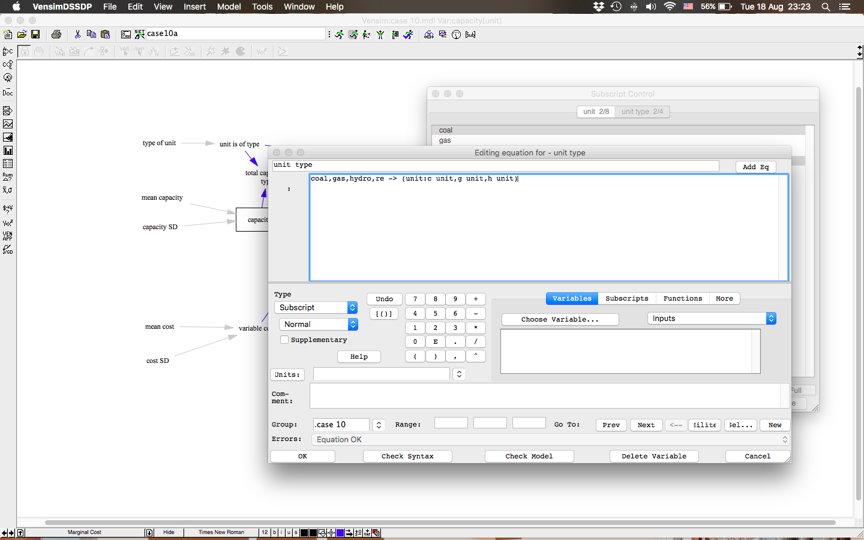The width and height of the screenshot is (864, 540).
Task: Click the second black color swatch
Action: 313,532
